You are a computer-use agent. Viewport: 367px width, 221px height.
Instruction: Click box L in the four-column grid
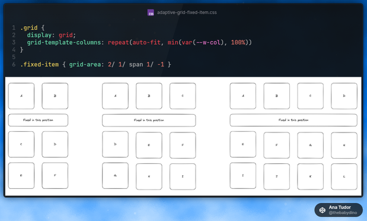pyautogui.click(x=344, y=176)
